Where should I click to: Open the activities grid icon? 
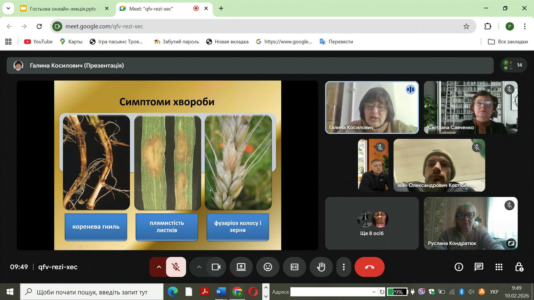pos(499,267)
